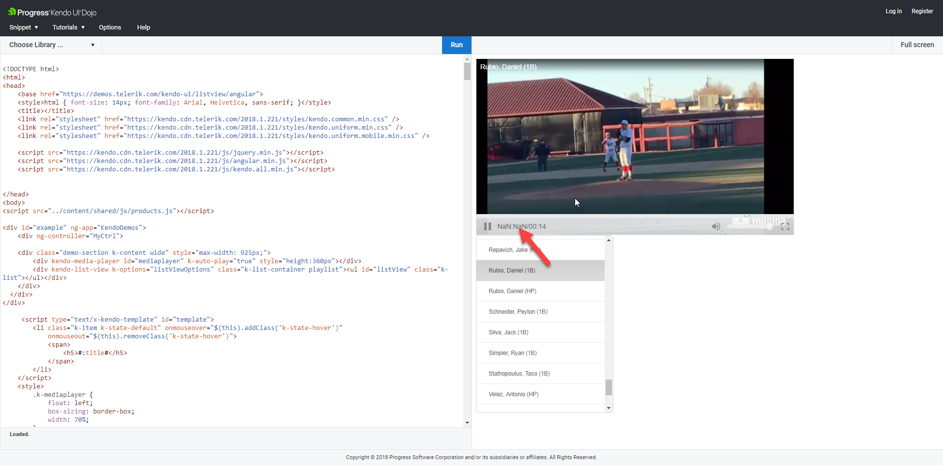Select playlist item Stathopoulus, Taso (1B)
The width and height of the screenshot is (943, 466).
coord(540,374)
